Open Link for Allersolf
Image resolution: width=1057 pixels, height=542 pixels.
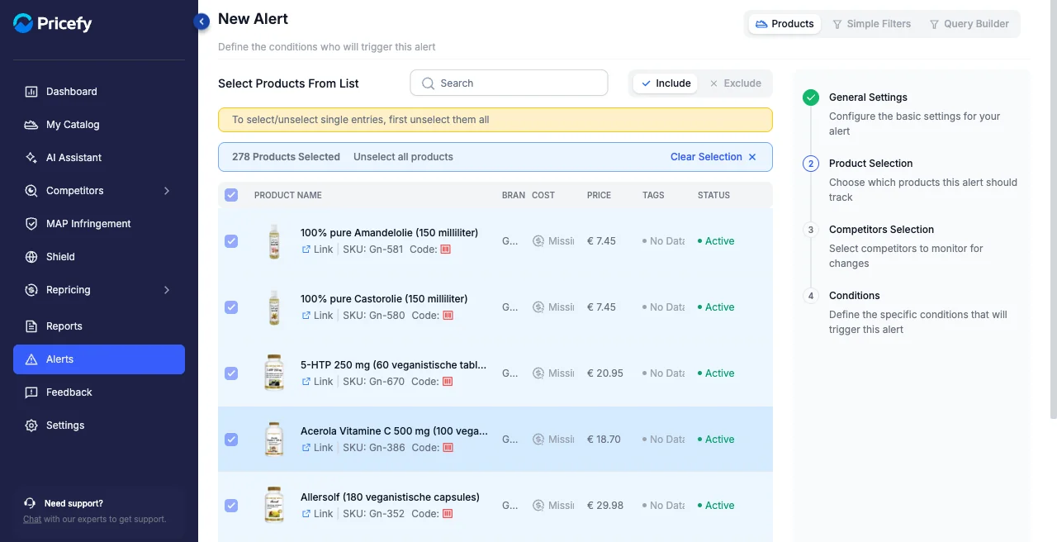(x=317, y=514)
